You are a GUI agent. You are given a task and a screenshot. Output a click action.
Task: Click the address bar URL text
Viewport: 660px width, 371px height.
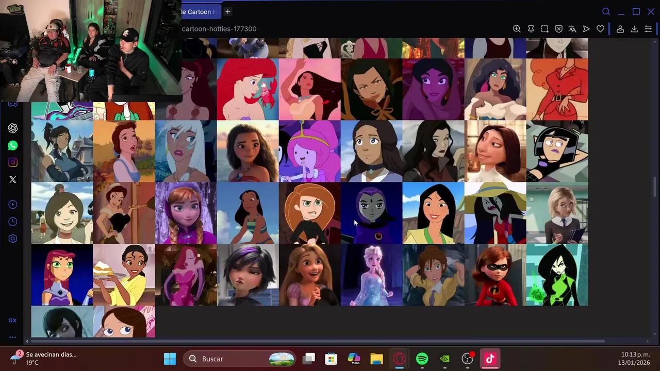click(x=219, y=29)
